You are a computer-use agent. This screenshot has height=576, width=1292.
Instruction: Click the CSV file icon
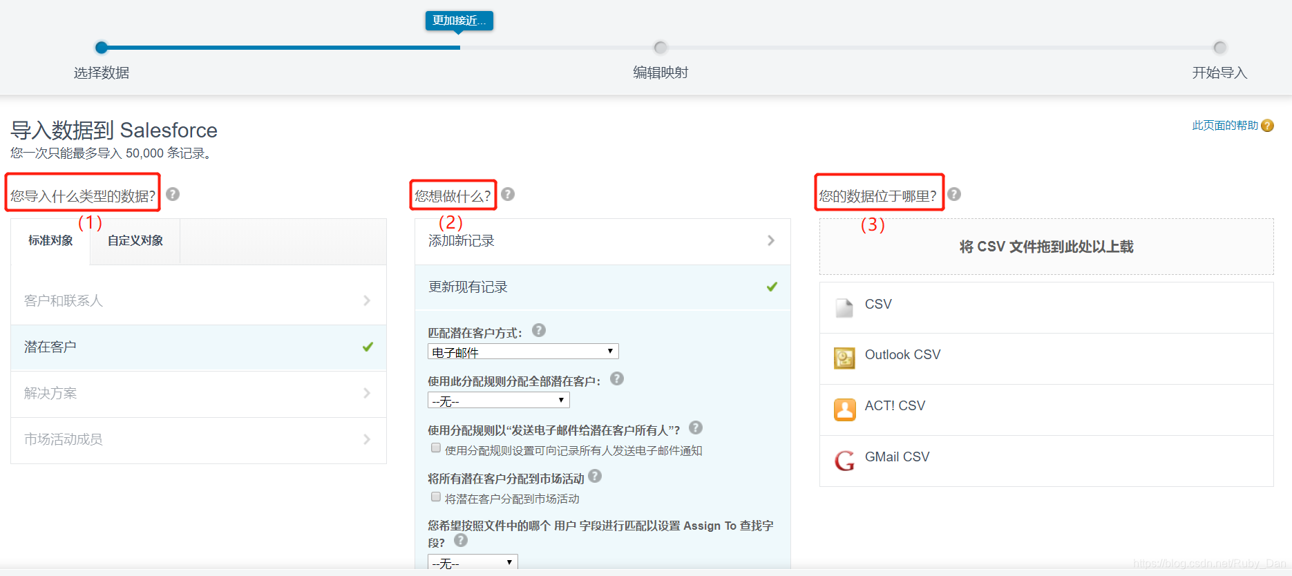click(x=844, y=307)
